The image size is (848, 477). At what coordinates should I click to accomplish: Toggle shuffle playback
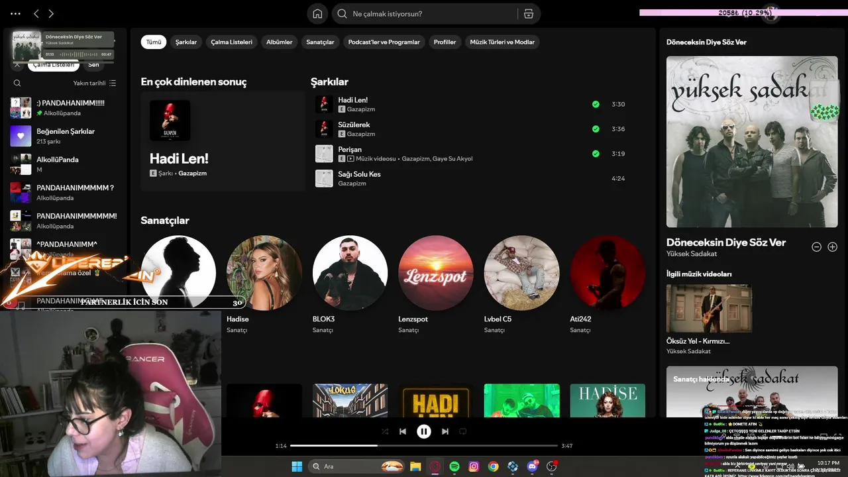click(385, 431)
